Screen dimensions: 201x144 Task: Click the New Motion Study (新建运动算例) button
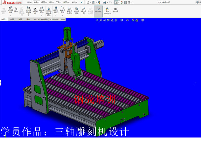(x=69, y=11)
